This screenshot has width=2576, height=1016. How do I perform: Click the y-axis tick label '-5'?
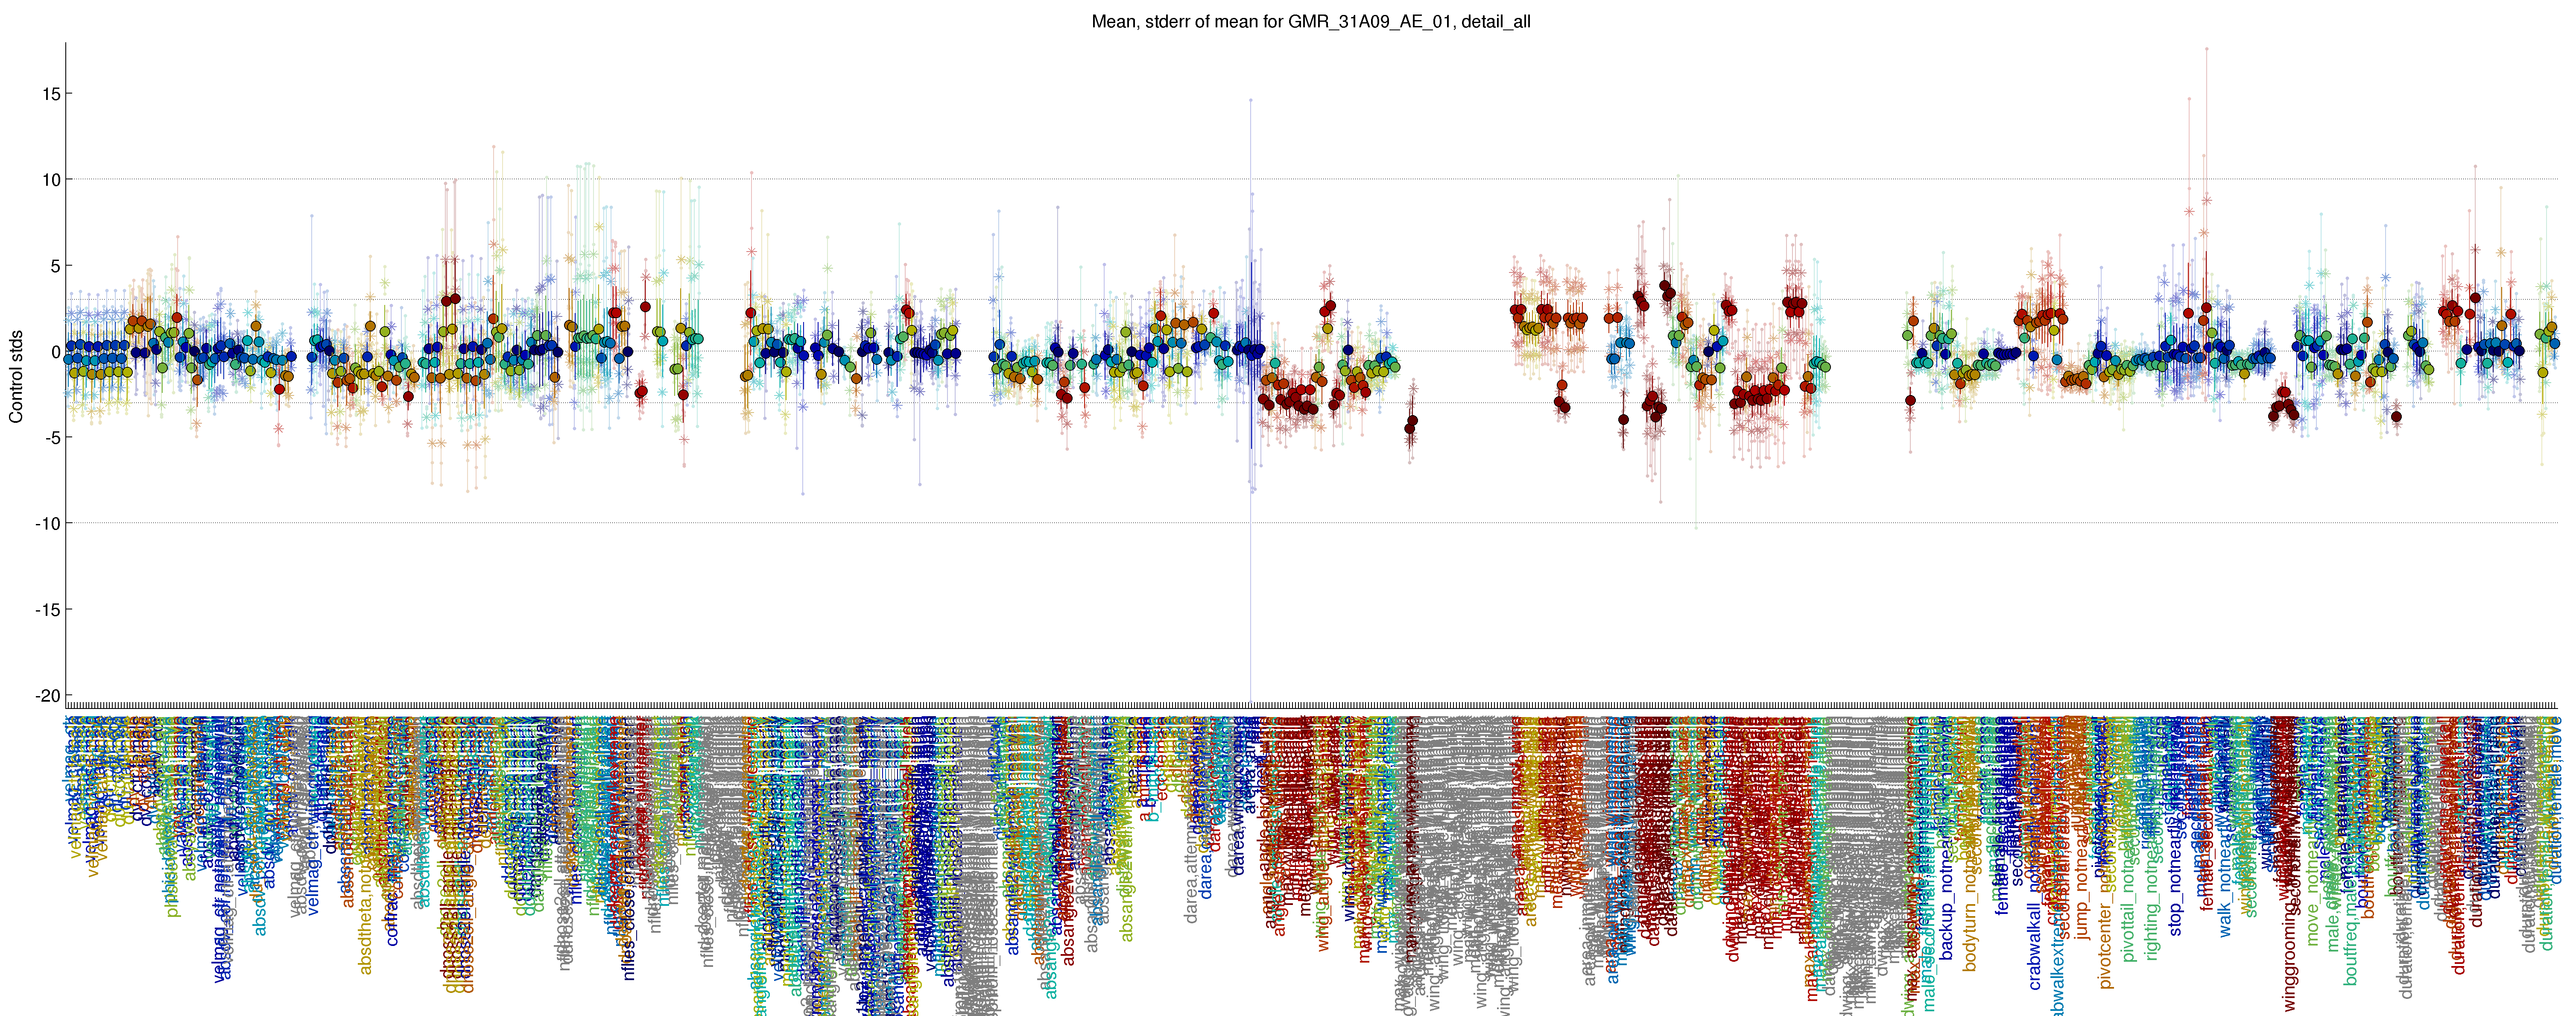click(x=52, y=438)
